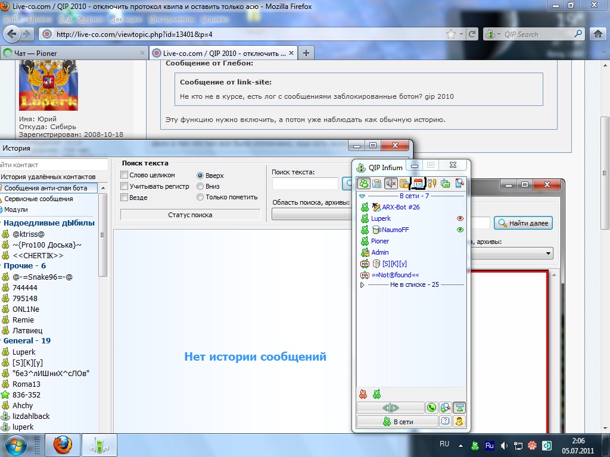This screenshot has width=610, height=457.
Task: Click the add/find contacts globe icon
Action: tap(445, 408)
